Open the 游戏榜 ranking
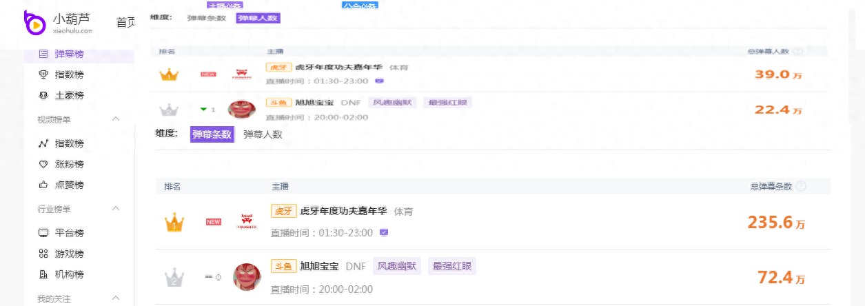The height and width of the screenshot is (306, 865). click(x=70, y=254)
